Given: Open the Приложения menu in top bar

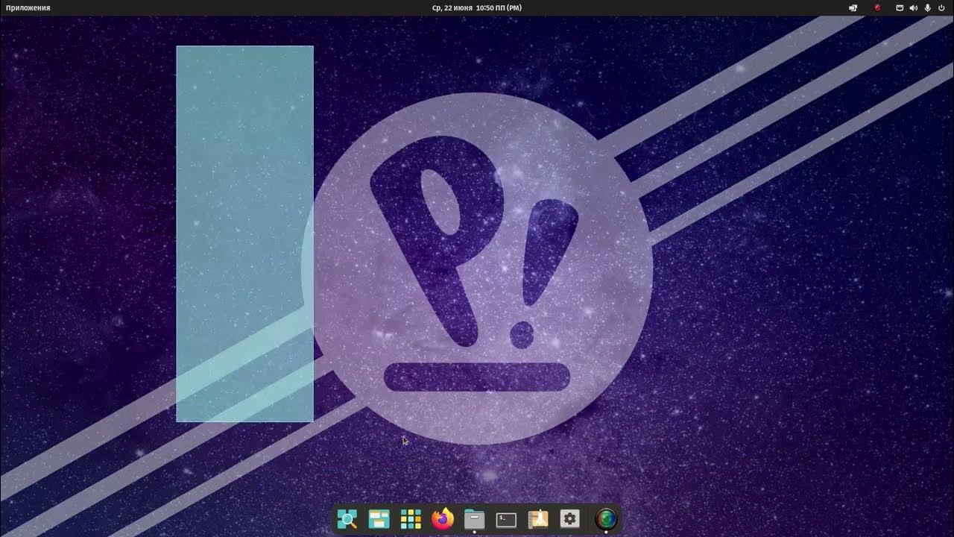Looking at the screenshot, I should click(x=28, y=7).
